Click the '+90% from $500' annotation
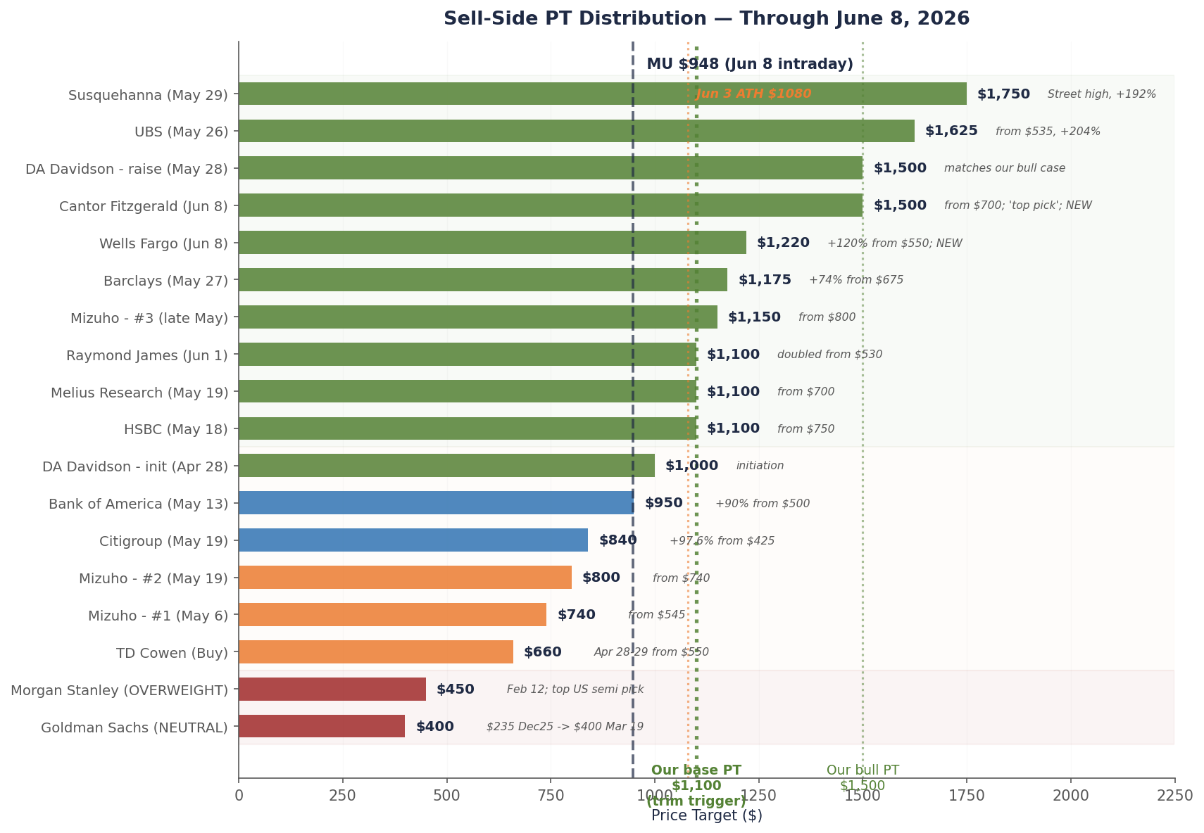Image resolution: width=1204 pixels, height=833 pixels. point(763,504)
